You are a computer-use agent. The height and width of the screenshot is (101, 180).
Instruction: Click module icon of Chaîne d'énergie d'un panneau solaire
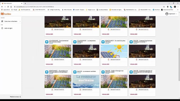[103, 72]
